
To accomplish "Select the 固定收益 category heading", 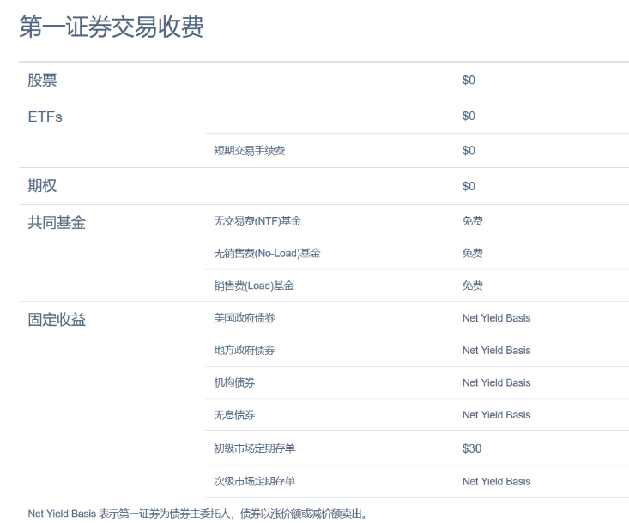I will [x=57, y=320].
